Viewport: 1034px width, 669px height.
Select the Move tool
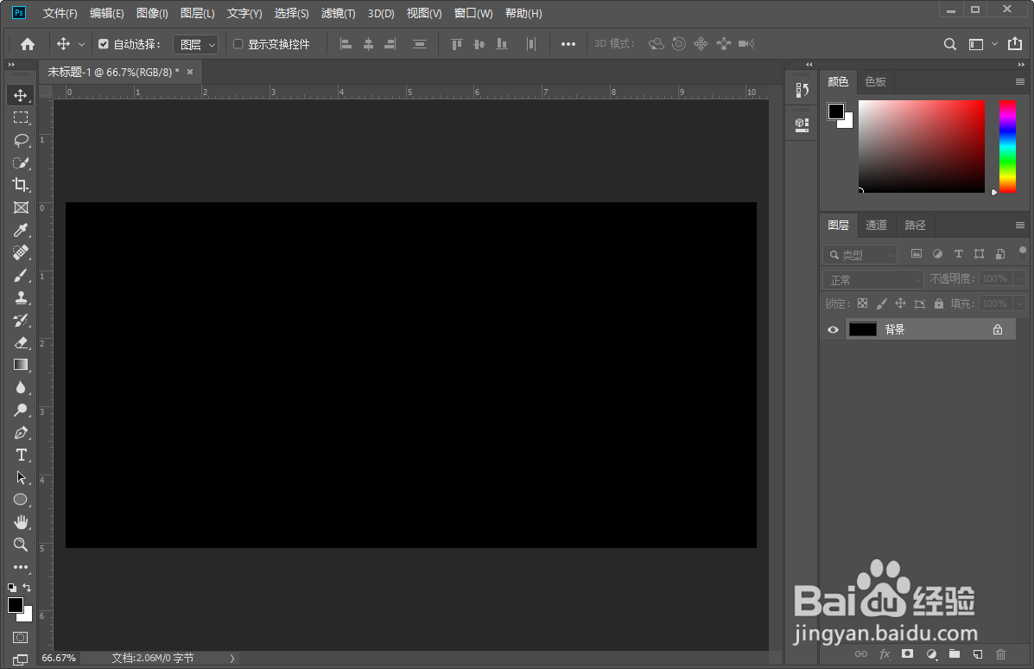[x=20, y=95]
